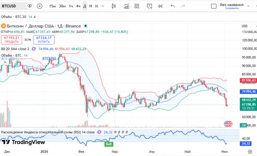Click the purple icon beside RSI legend
Viewport: 257px width, 156px height.
click(99, 132)
